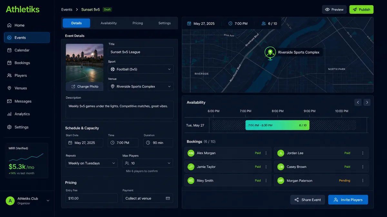Click the Riverside Sports Complex map label
Image resolution: width=387 pixels, height=217 pixels.
(299, 52)
